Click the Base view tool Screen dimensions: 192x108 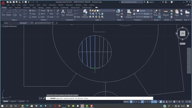(187, 13)
